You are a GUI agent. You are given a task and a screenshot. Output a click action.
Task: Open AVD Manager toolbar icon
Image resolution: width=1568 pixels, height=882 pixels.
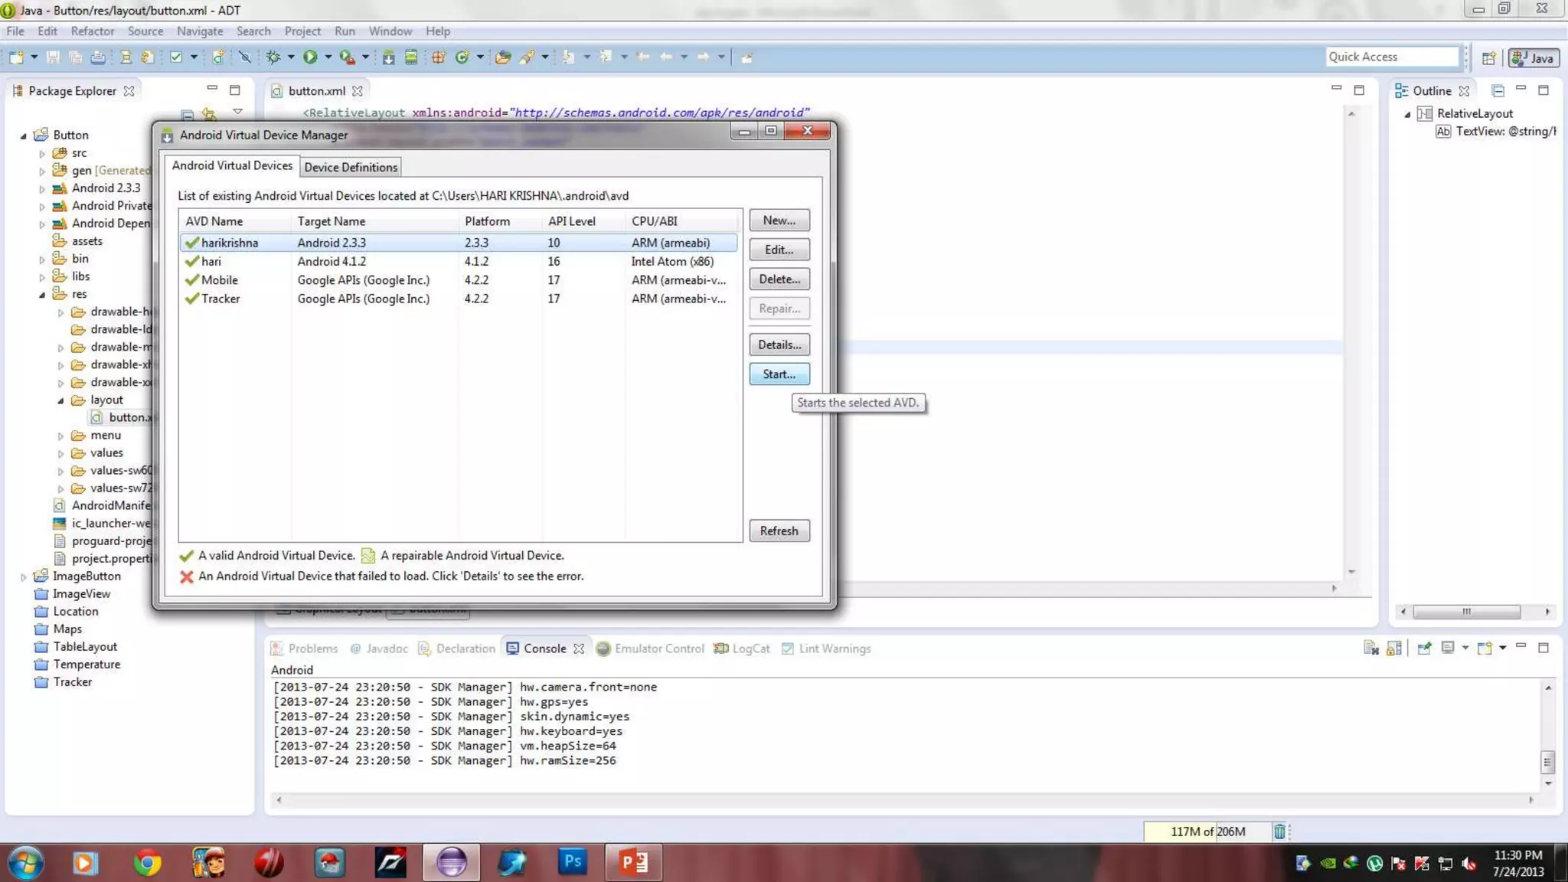pos(411,57)
